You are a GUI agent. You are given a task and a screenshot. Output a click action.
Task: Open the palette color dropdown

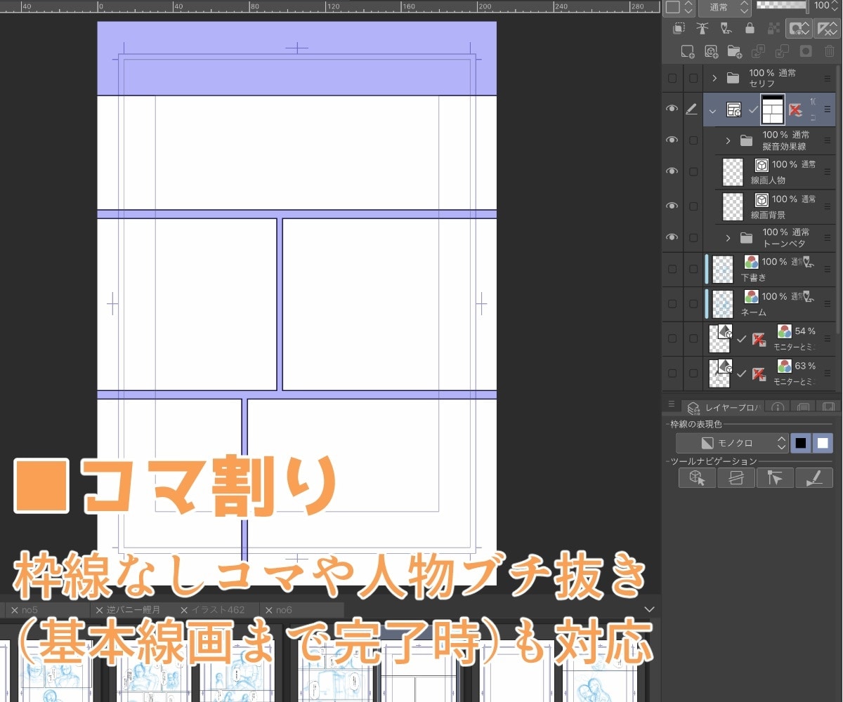point(679,8)
